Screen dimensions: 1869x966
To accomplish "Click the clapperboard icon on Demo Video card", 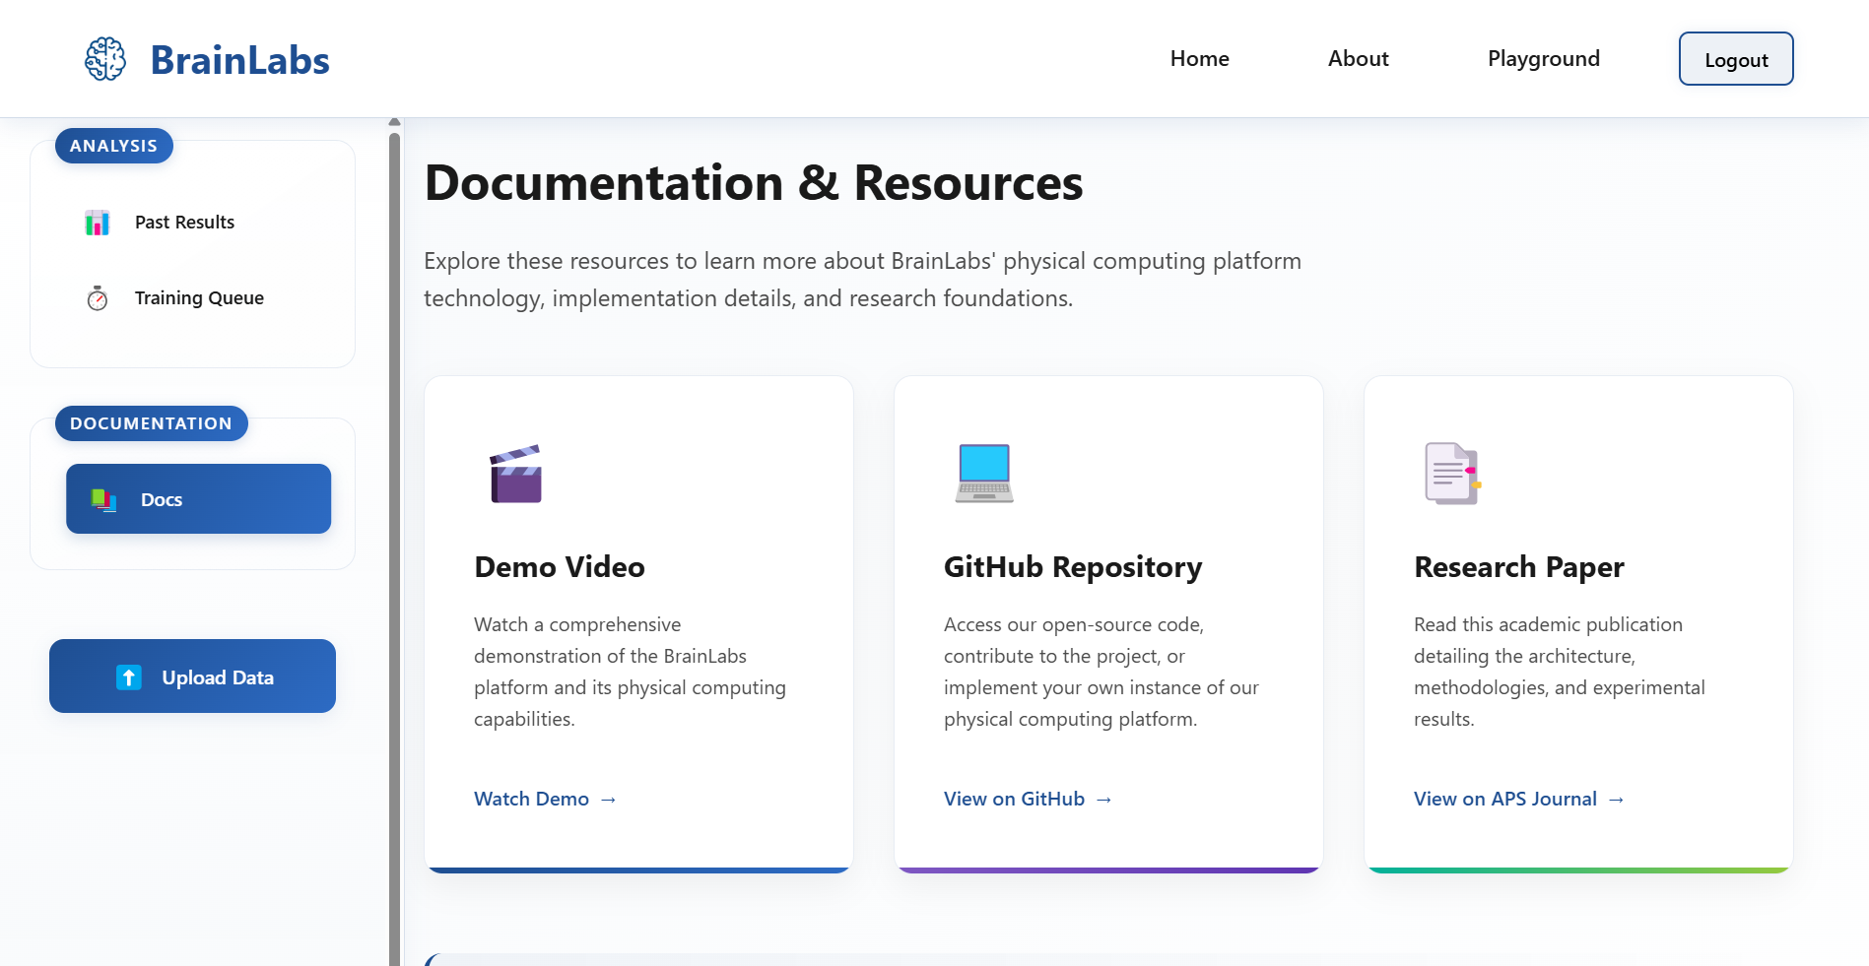I will [515, 474].
